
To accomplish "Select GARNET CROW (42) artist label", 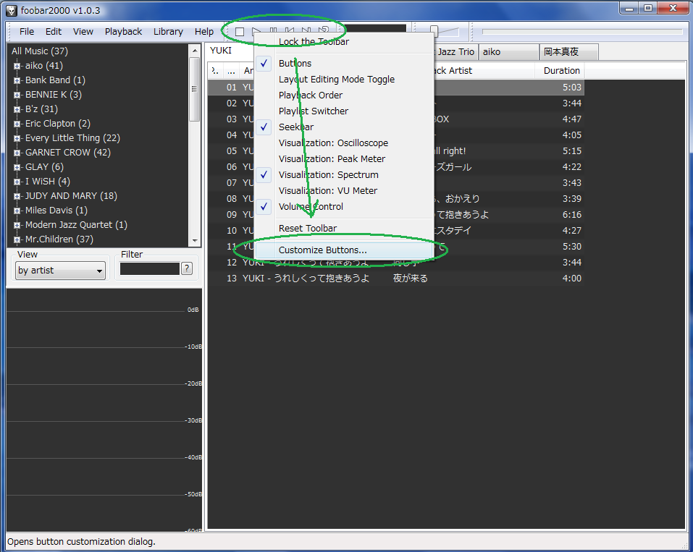I will (68, 153).
